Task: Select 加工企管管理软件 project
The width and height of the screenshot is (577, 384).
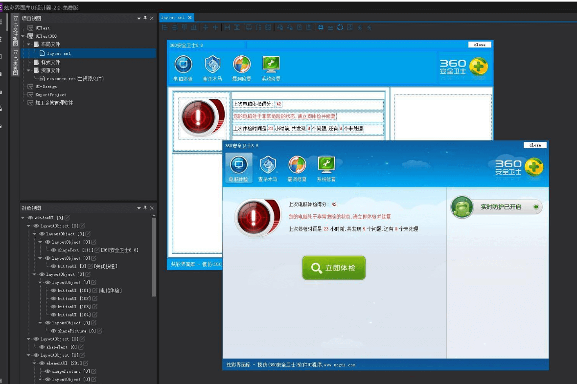Action: 54,103
